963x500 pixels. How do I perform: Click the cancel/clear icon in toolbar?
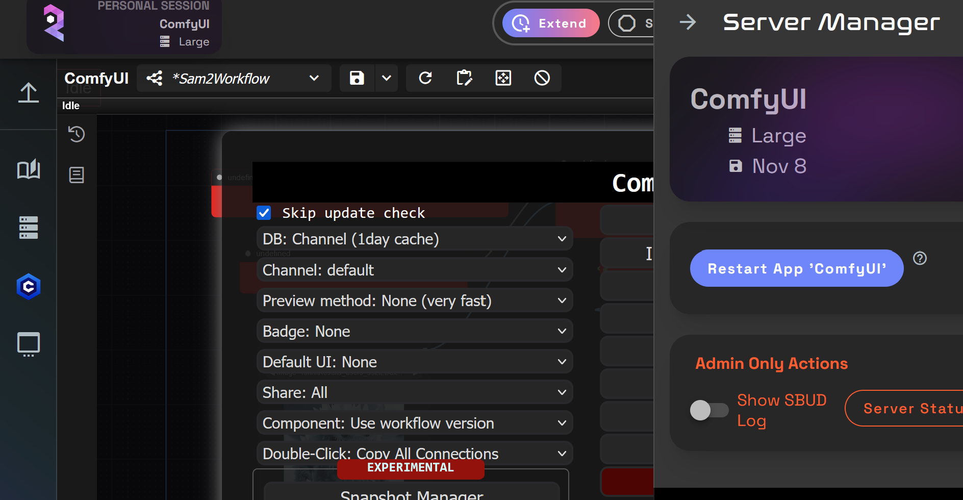(542, 78)
